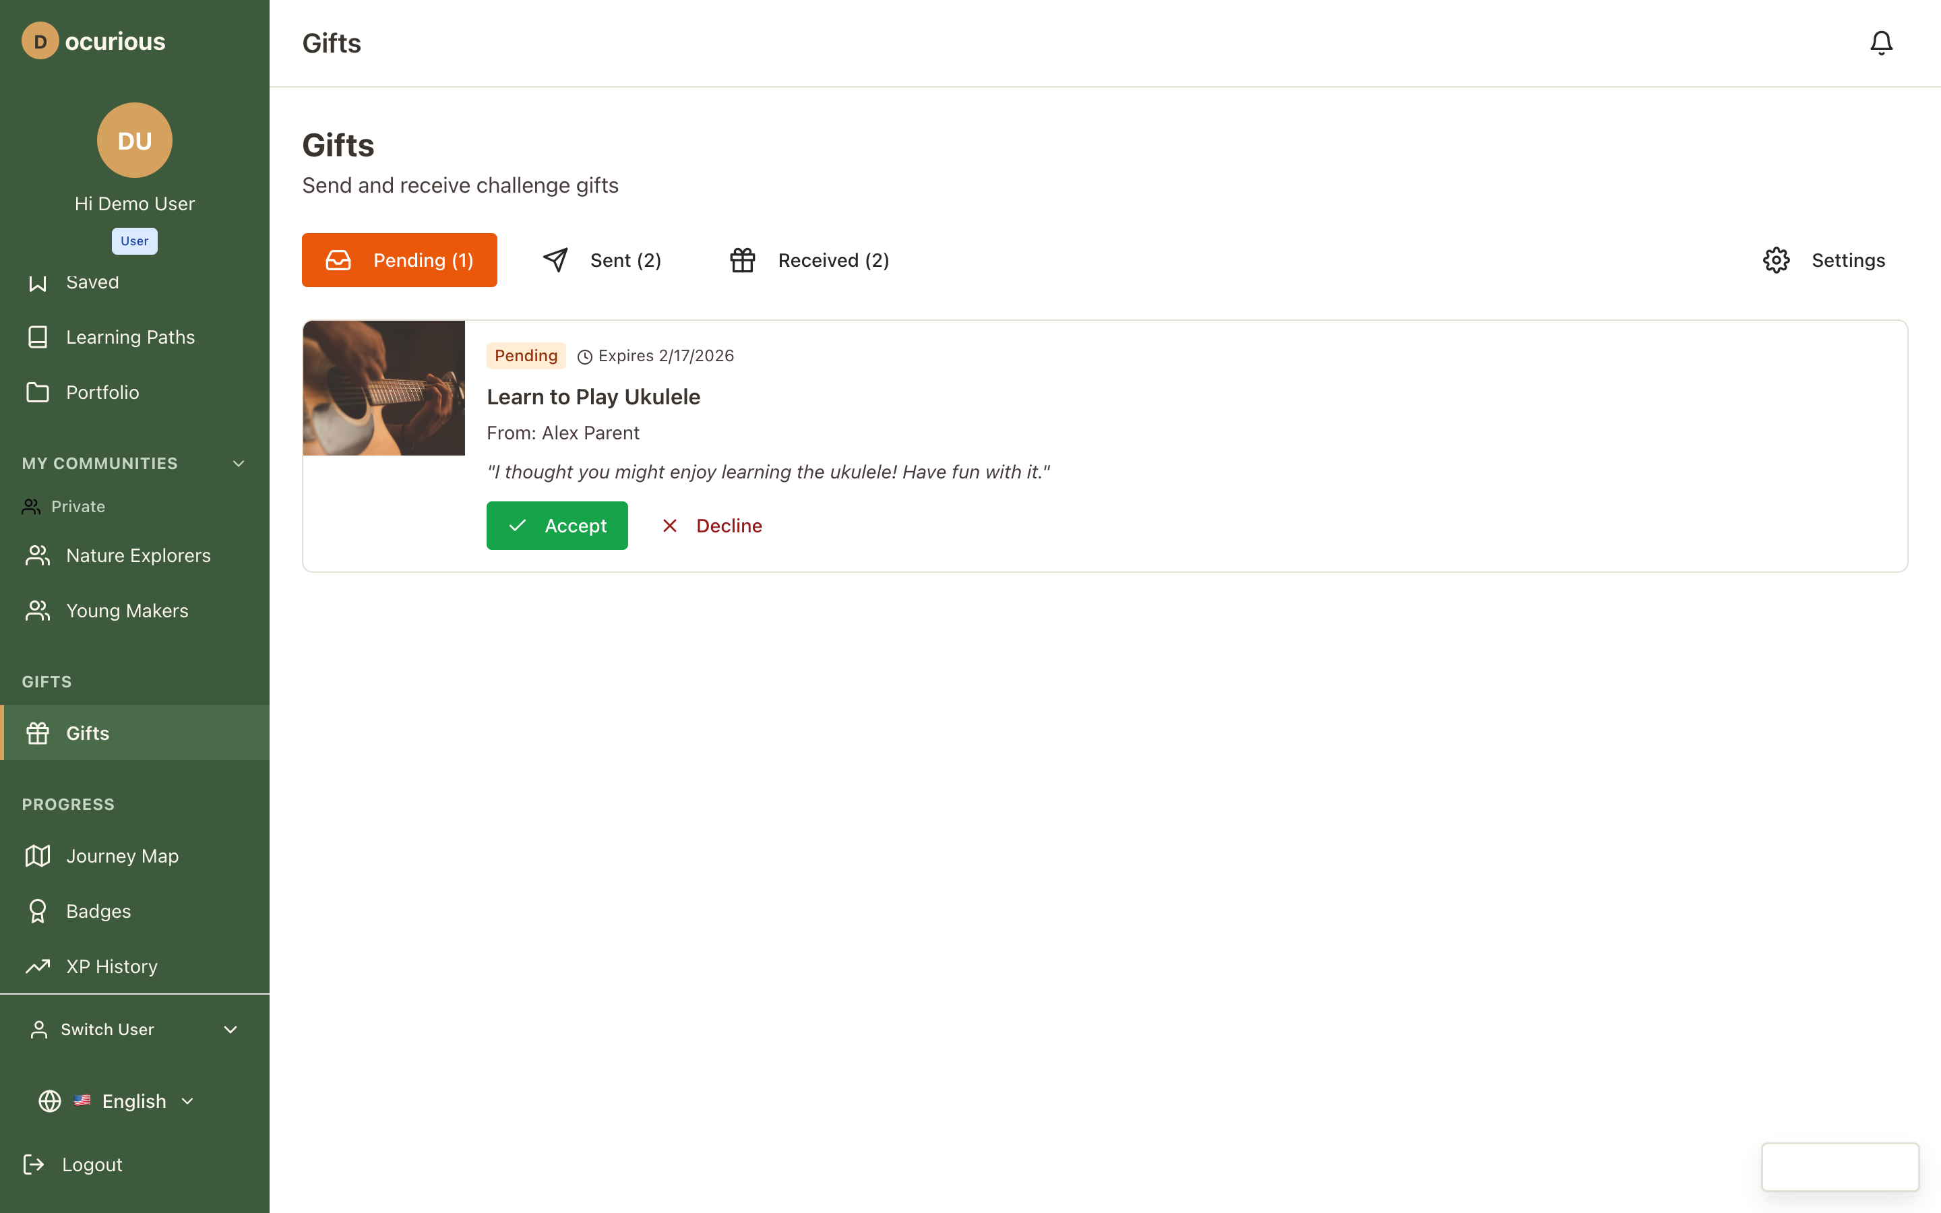Open Settings via the gear icon

coord(1776,260)
